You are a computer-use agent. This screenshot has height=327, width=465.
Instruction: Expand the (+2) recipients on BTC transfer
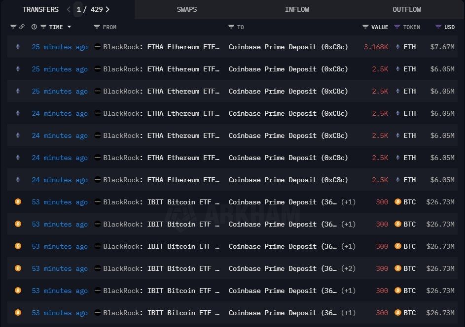pyautogui.click(x=348, y=268)
